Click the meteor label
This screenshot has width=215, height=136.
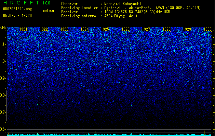pyautogui.click(x=49, y=11)
